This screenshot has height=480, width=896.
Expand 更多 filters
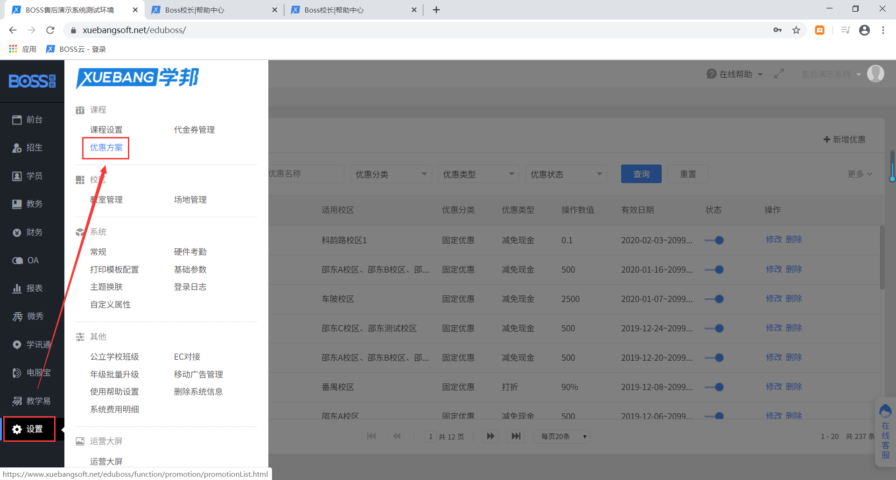point(860,174)
